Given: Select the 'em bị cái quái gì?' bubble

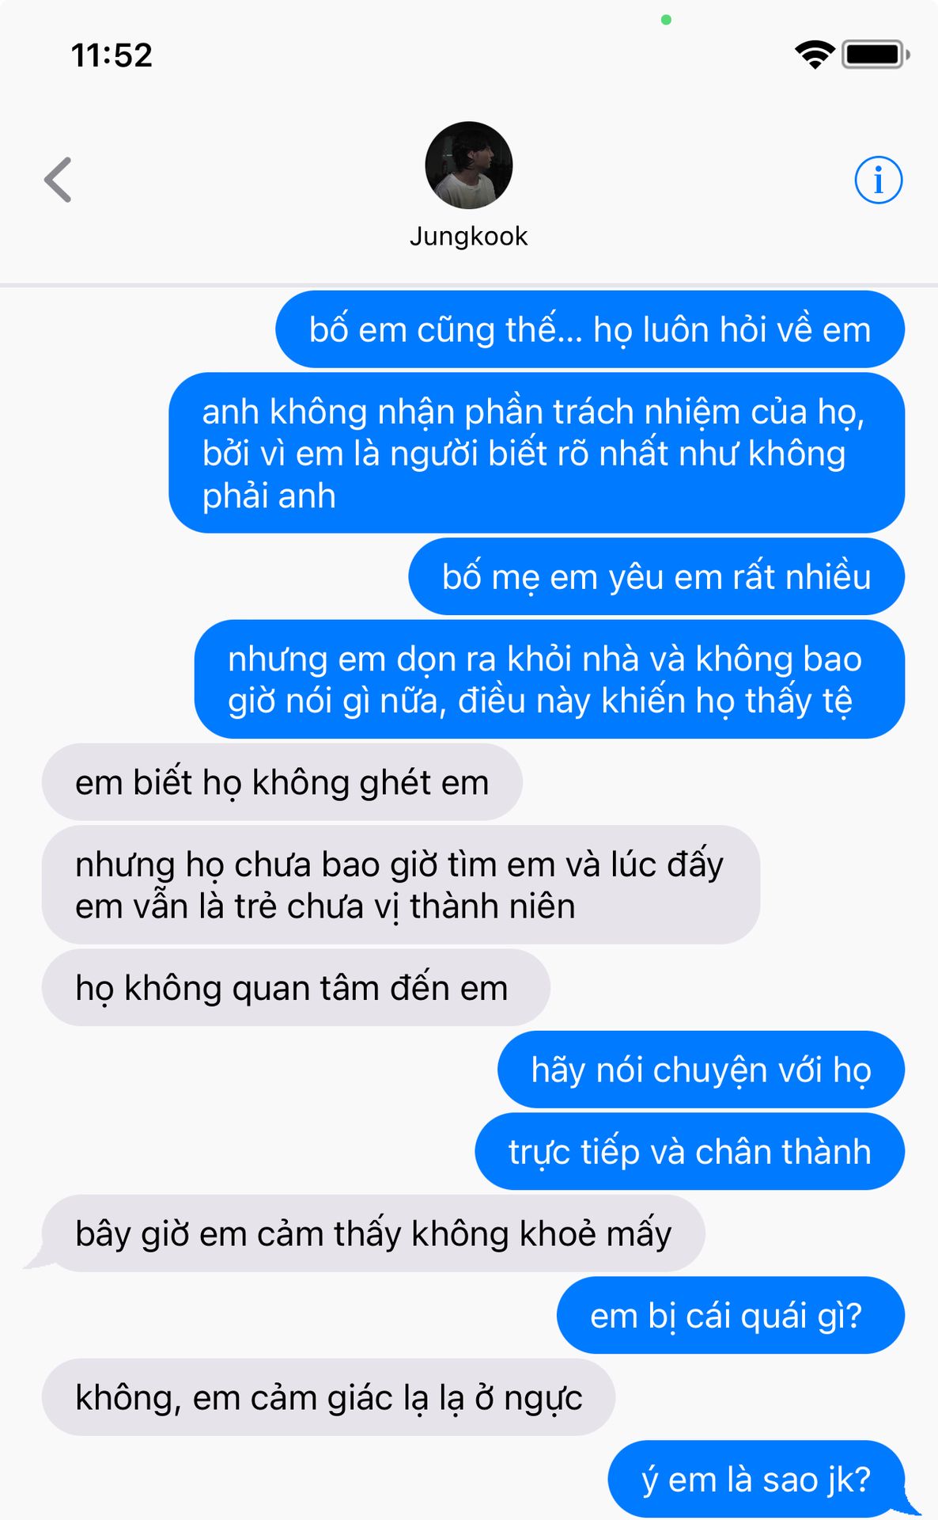Looking at the screenshot, I should [731, 1315].
